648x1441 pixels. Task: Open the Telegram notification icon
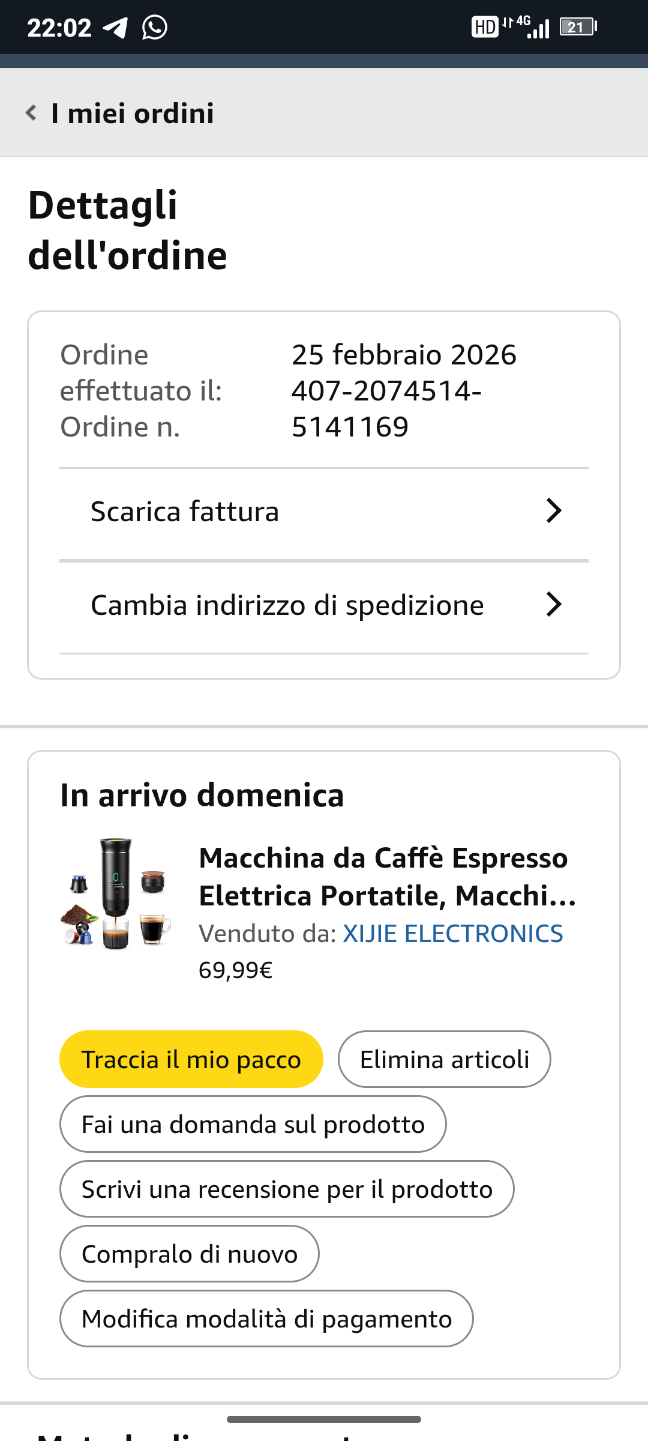point(115,28)
